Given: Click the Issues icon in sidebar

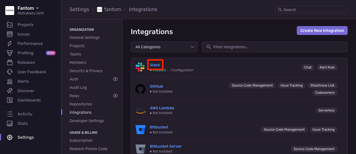Looking at the screenshot, I should pyautogui.click(x=10, y=34).
